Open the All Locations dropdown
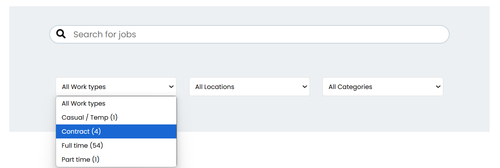500x168 pixels. [x=249, y=87]
